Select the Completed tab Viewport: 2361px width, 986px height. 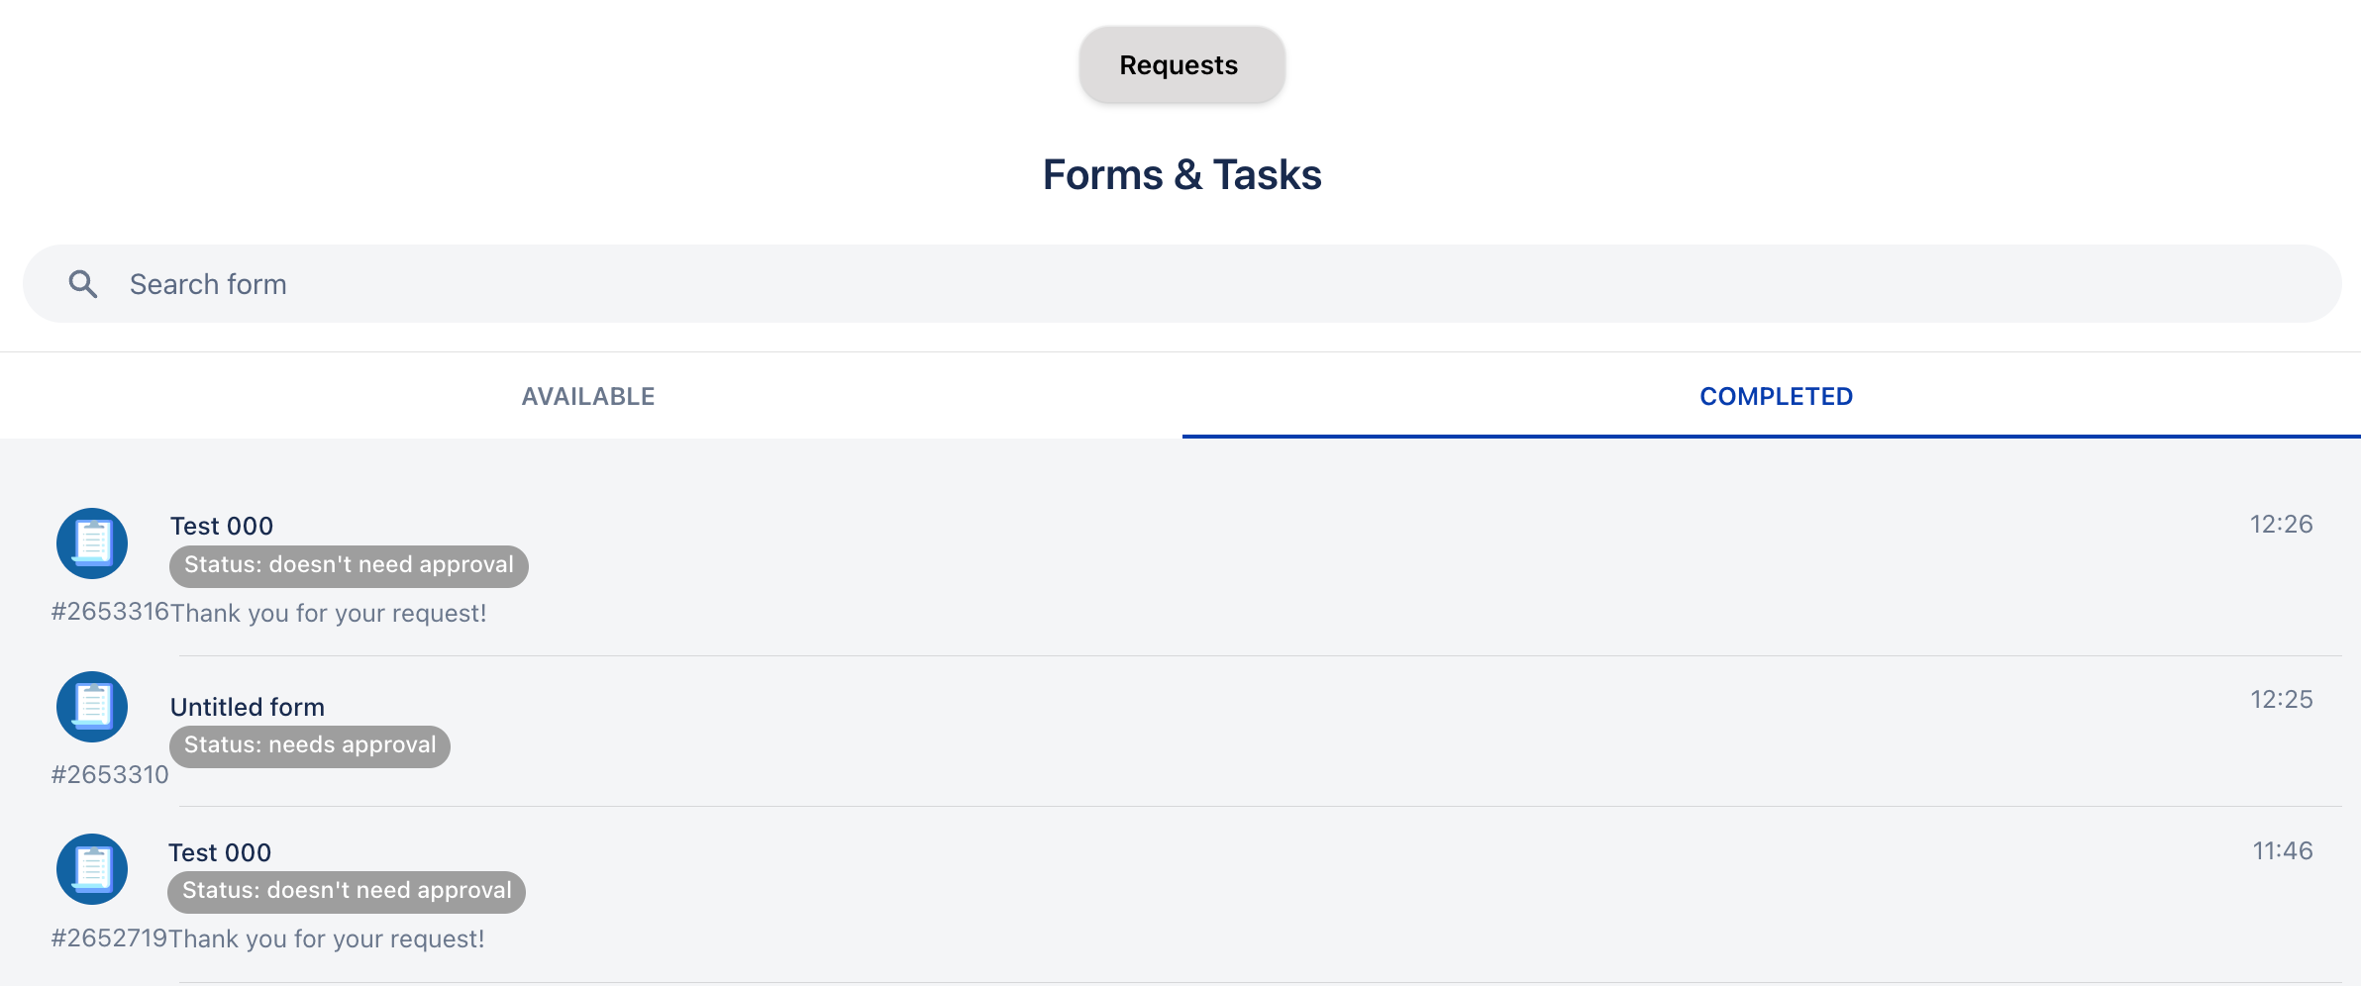1776,397
